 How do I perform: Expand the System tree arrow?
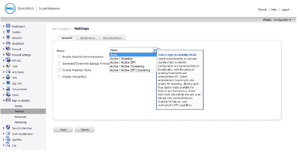click(3, 32)
